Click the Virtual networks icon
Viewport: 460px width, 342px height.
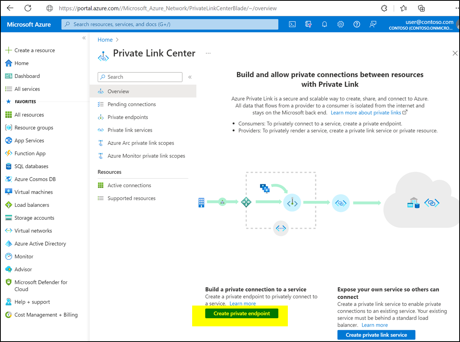coord(9,231)
